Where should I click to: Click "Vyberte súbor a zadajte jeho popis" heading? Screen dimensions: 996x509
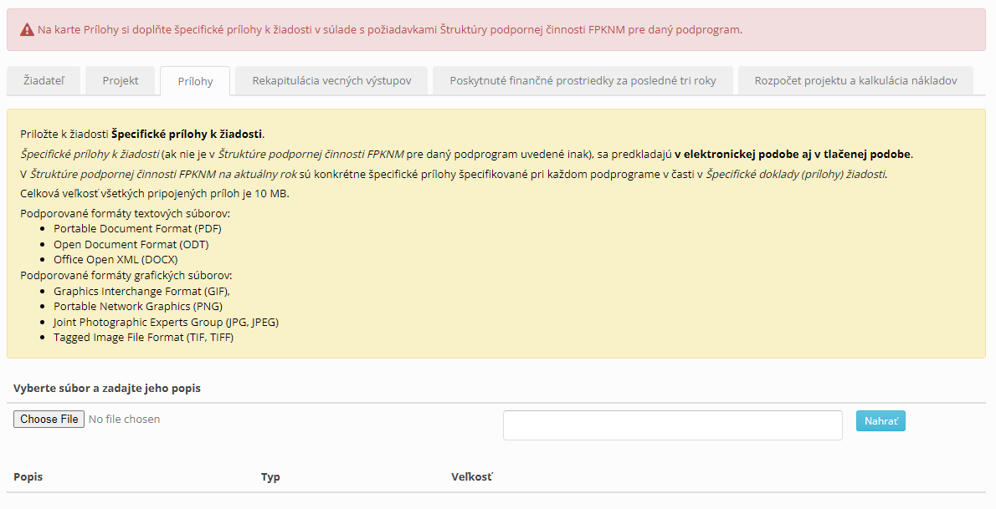107,389
